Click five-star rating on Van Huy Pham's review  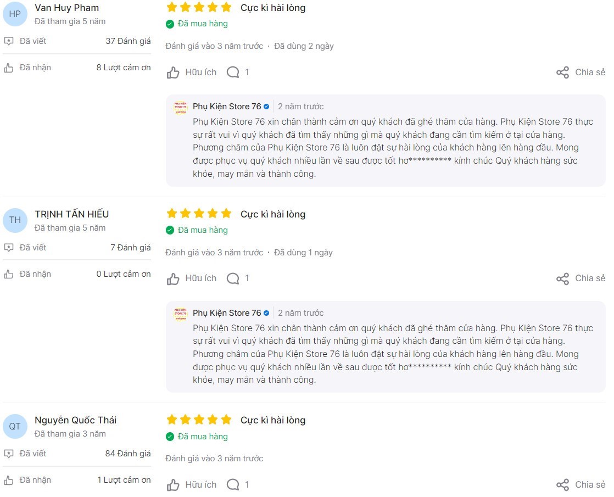click(199, 8)
